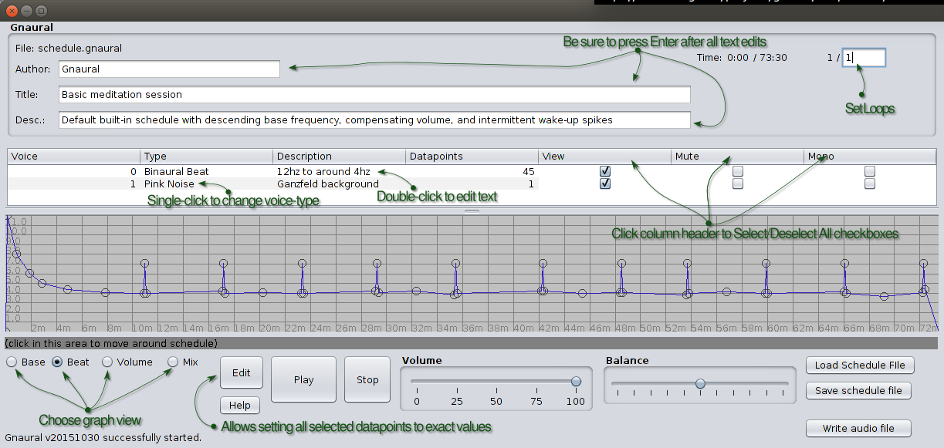
Task: Click the loops input field
Action: (864, 58)
